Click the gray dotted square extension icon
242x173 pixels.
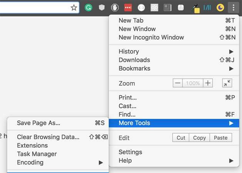(154, 8)
